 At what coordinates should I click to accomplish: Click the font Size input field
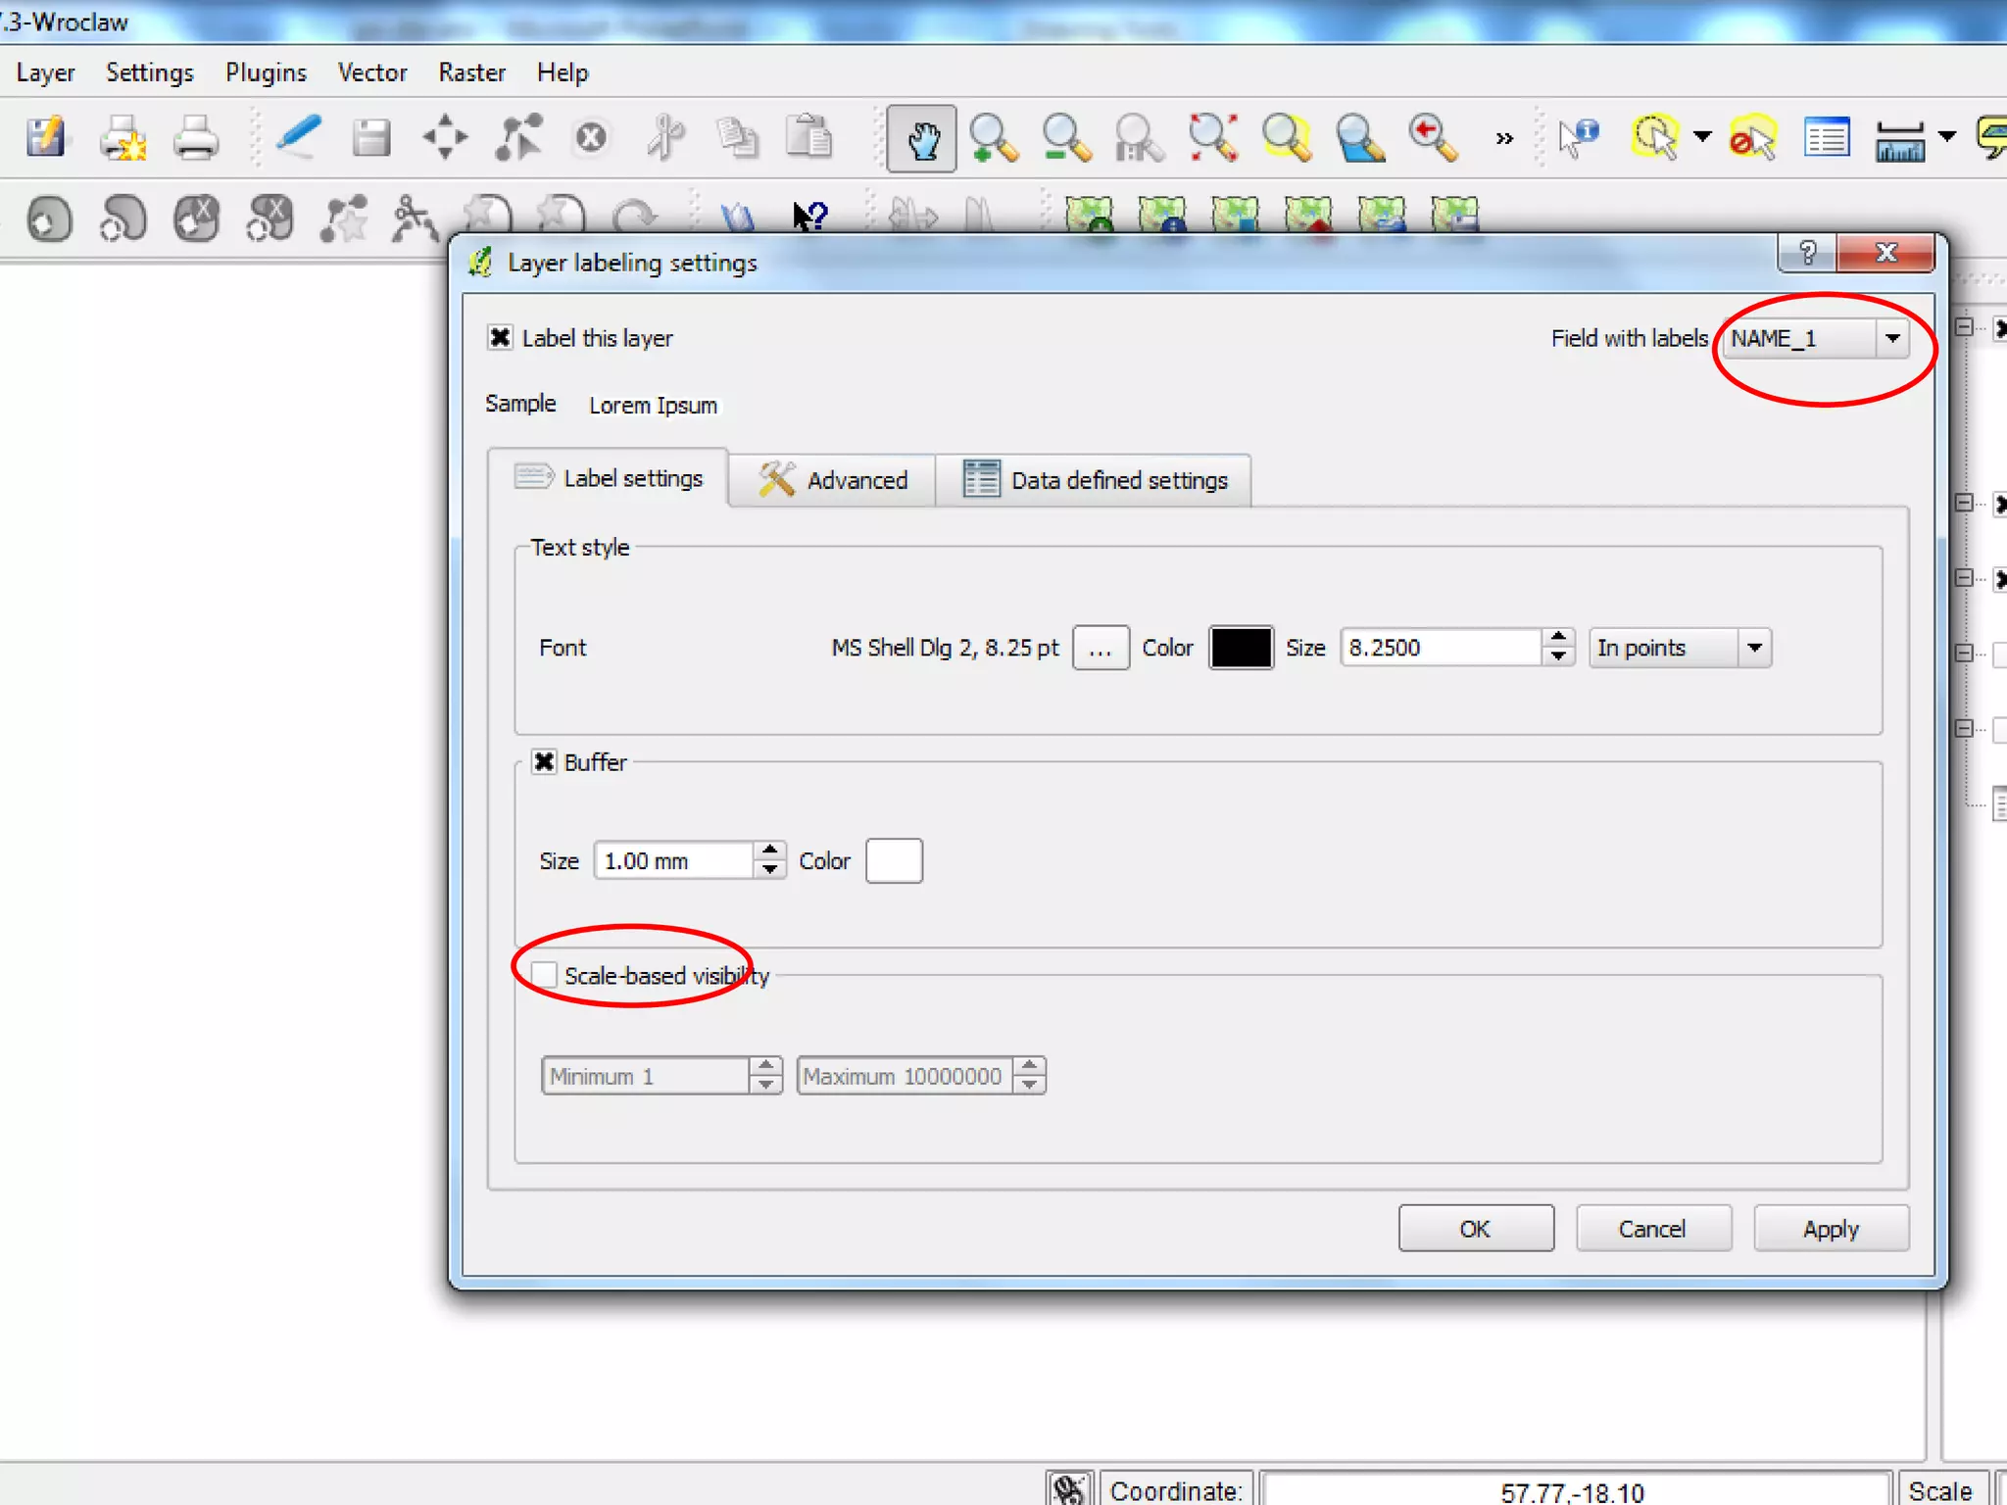point(1439,648)
